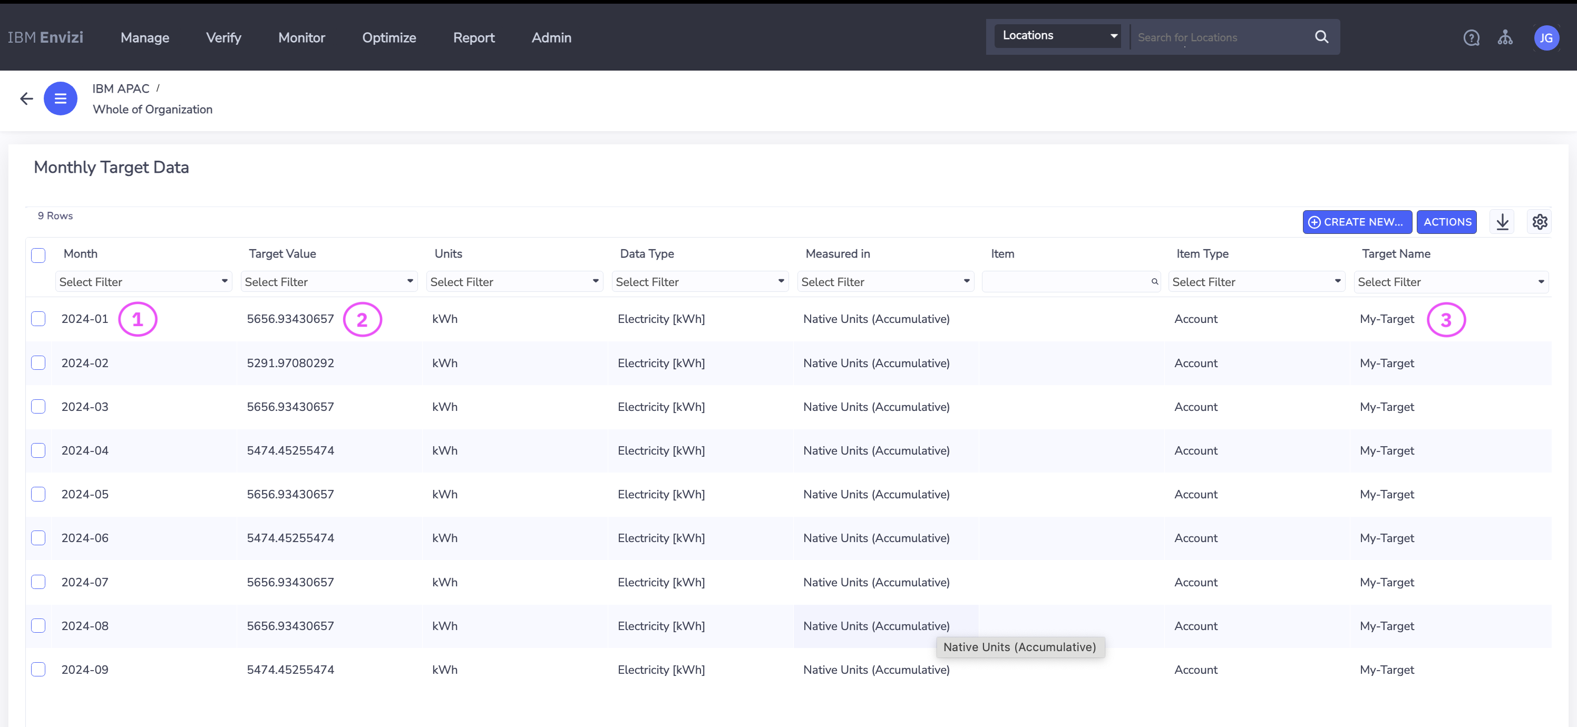This screenshot has height=727, width=1577.
Task: Open the Manage menu
Action: click(144, 38)
